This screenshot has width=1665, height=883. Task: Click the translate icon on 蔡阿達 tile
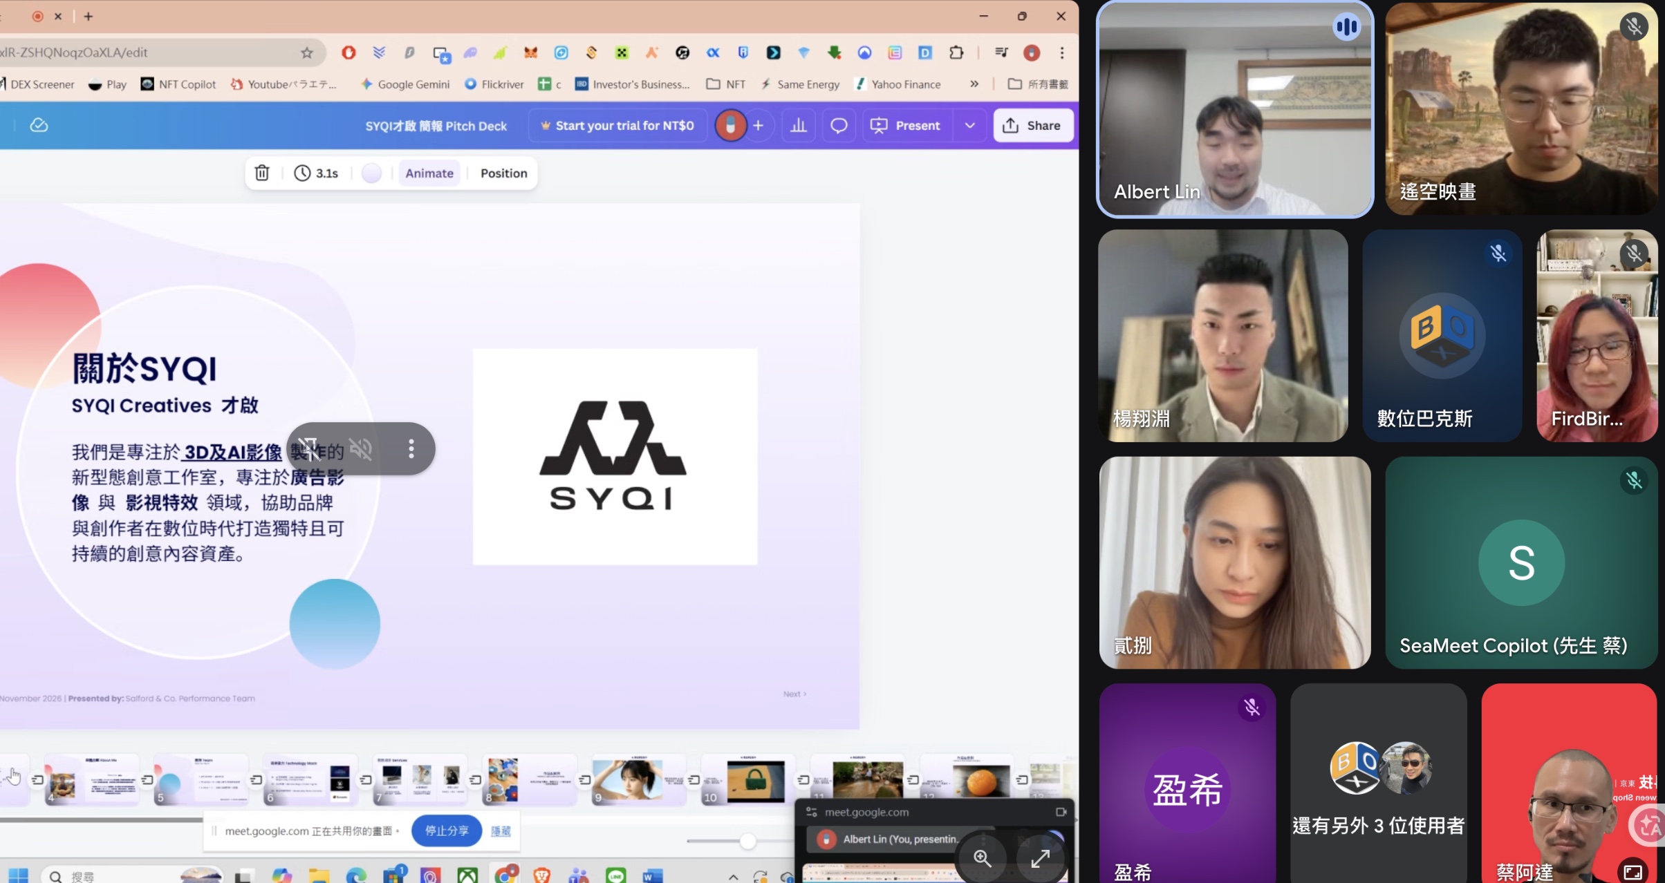pos(1649,825)
